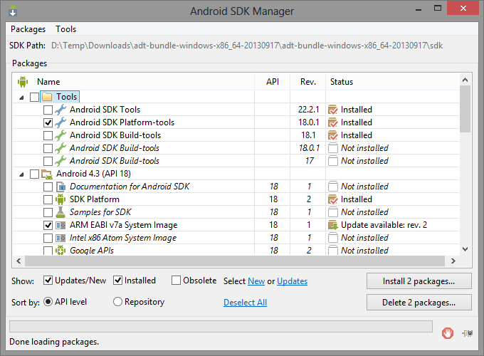
Task: Check the Android SDK Tools checkbox
Action: pos(48,110)
